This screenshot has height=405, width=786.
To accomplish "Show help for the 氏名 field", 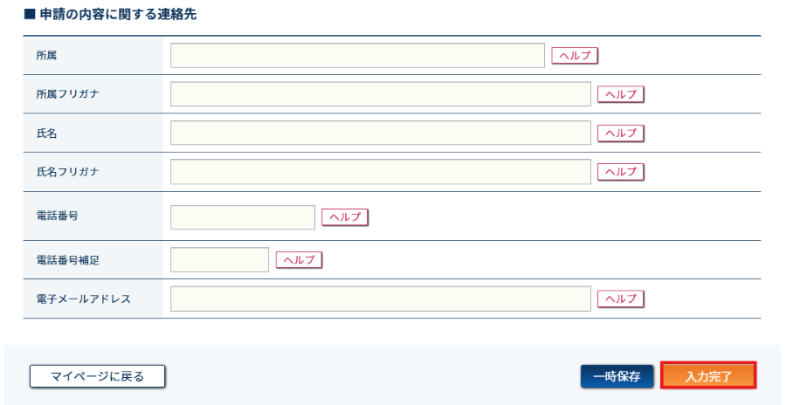I will pos(621,133).
